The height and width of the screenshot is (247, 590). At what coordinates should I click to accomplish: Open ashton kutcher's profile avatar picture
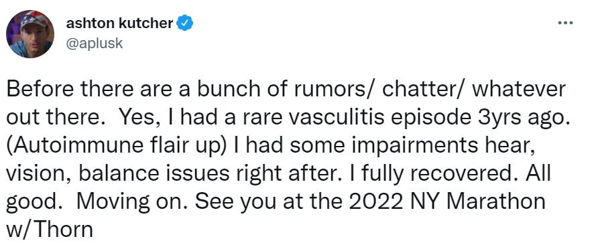(30, 34)
